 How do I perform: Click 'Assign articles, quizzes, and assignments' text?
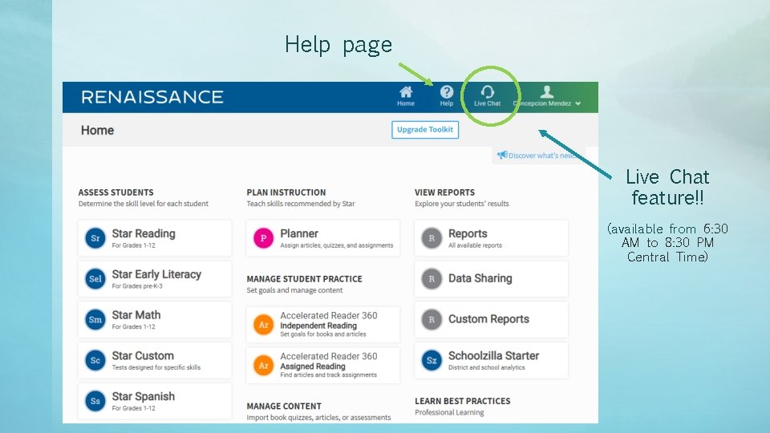[x=337, y=245]
